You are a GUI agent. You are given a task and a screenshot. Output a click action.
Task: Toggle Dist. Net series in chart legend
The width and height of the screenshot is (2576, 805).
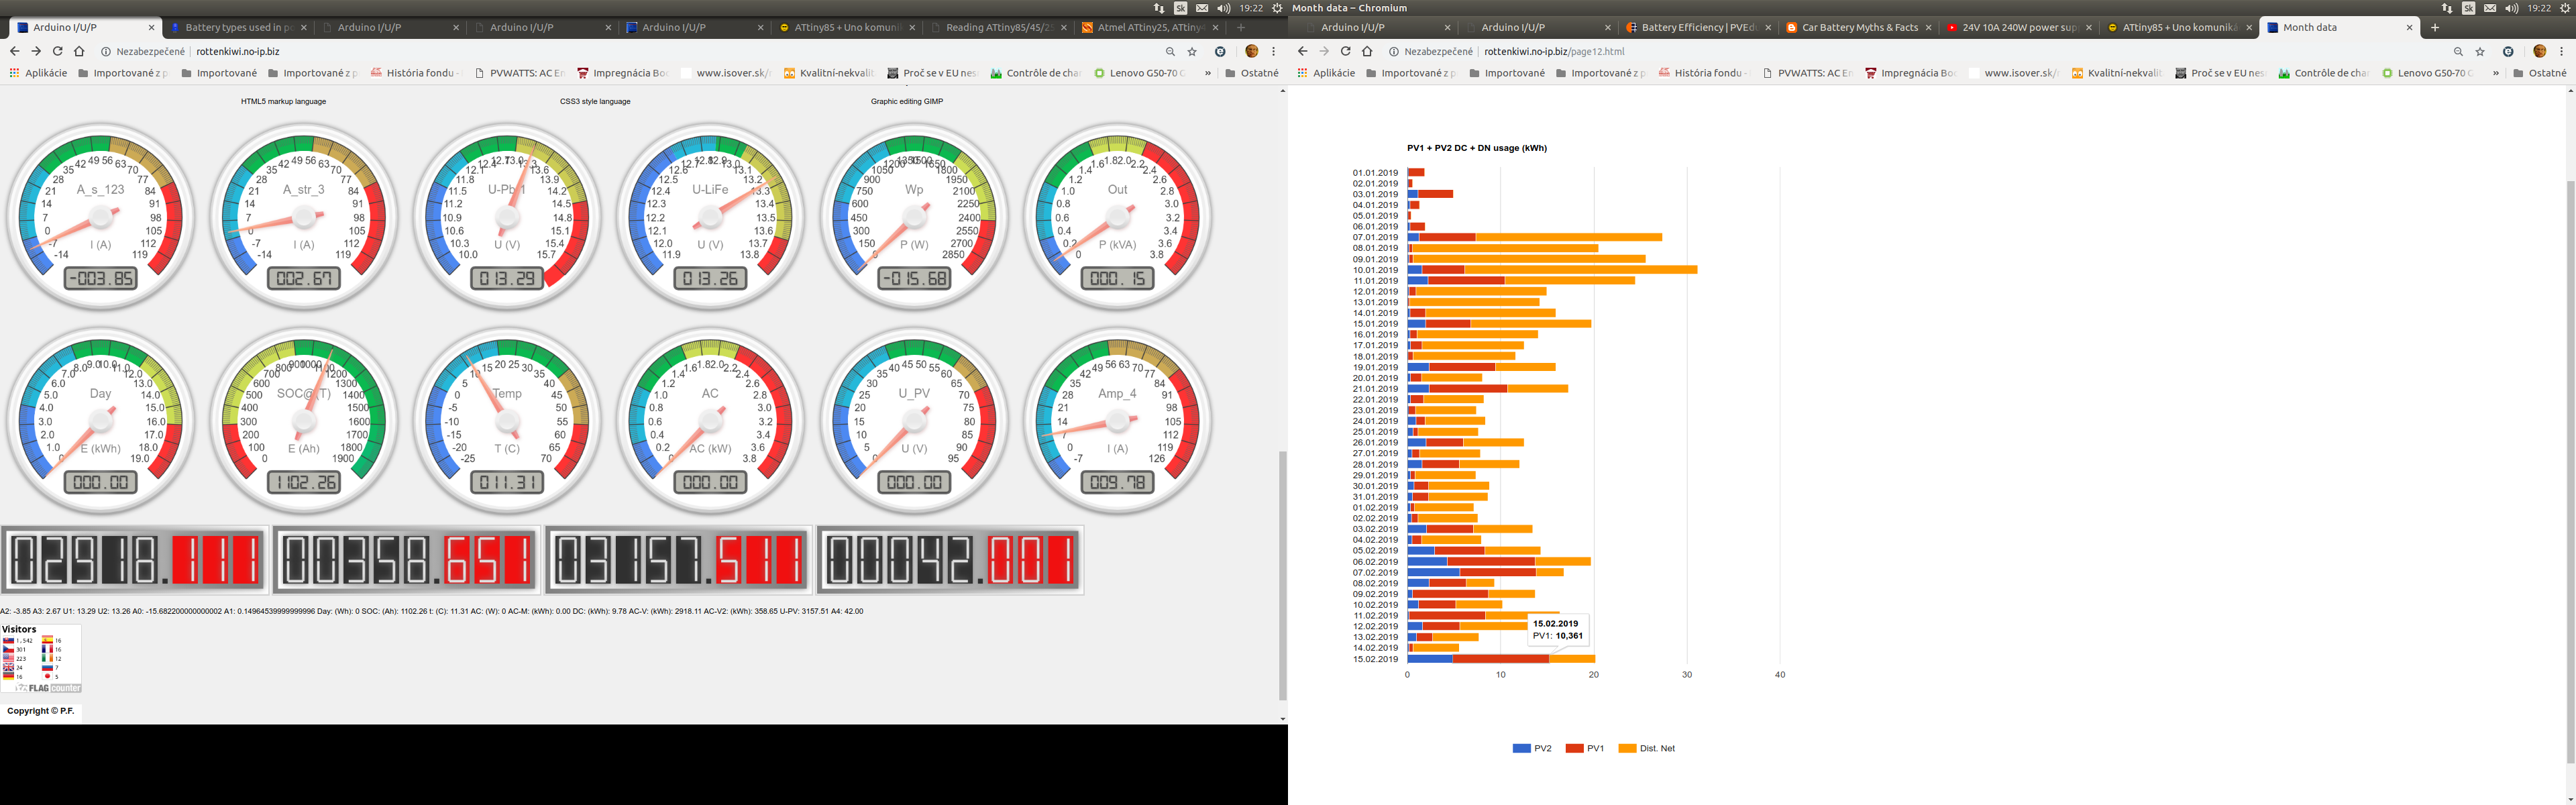pyautogui.click(x=1647, y=748)
